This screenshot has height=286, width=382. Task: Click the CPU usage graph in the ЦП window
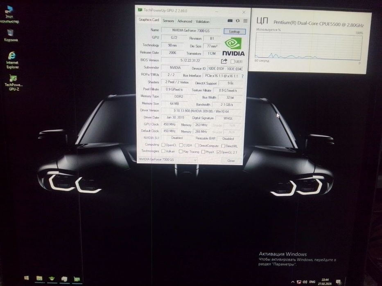point(309,47)
